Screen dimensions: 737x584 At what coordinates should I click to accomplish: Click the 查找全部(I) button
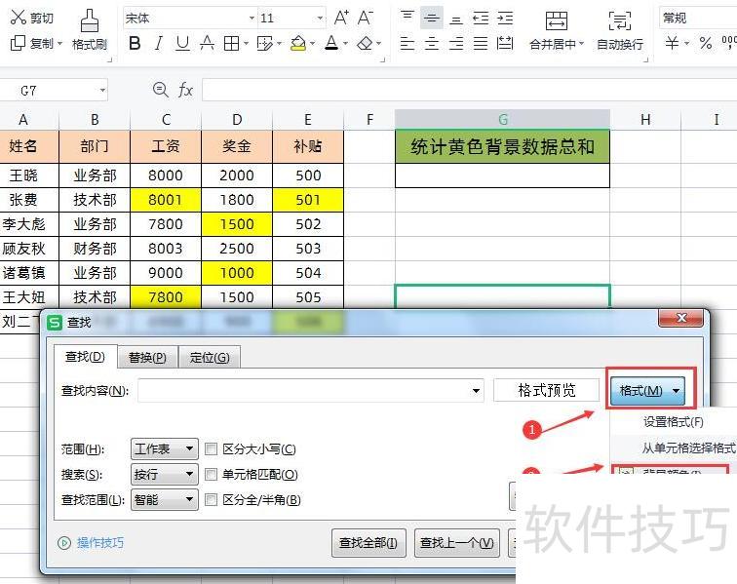368,543
